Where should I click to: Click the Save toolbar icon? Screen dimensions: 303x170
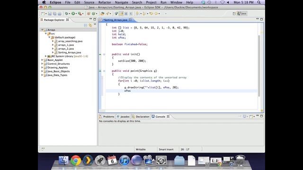tap(50, 14)
